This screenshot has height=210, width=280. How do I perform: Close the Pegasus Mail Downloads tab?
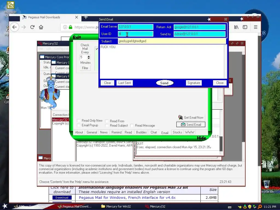point(77,17)
